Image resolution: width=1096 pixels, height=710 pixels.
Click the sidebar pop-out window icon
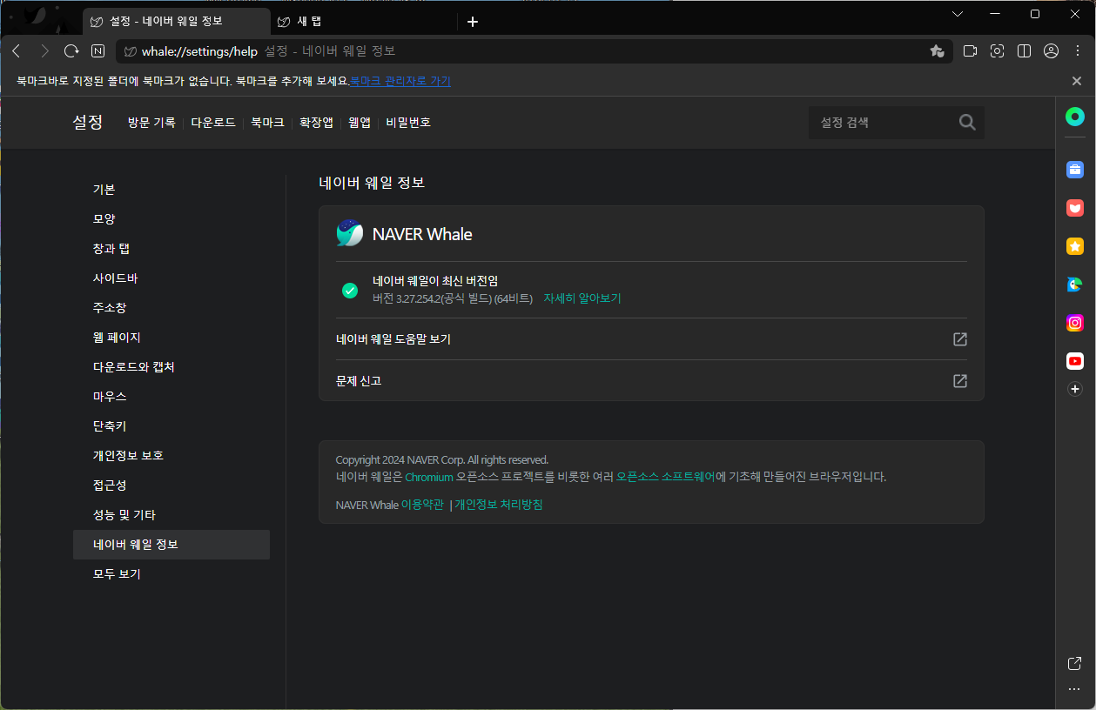[1074, 664]
